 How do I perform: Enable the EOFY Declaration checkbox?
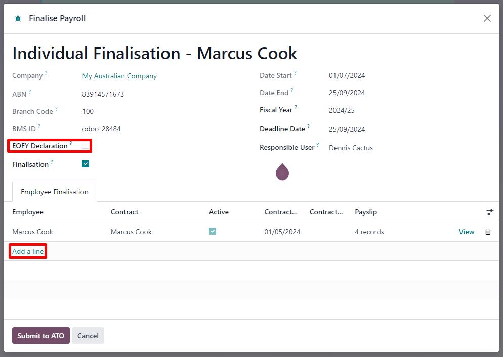[x=86, y=145]
